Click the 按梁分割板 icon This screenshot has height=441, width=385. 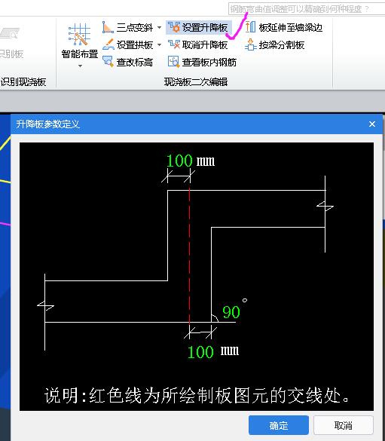[x=250, y=44]
